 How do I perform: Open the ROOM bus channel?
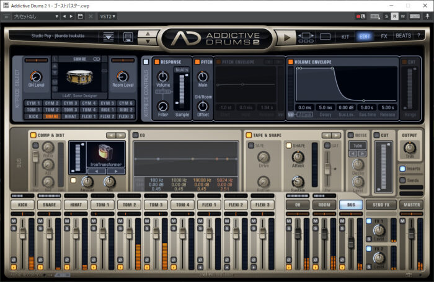324,205
